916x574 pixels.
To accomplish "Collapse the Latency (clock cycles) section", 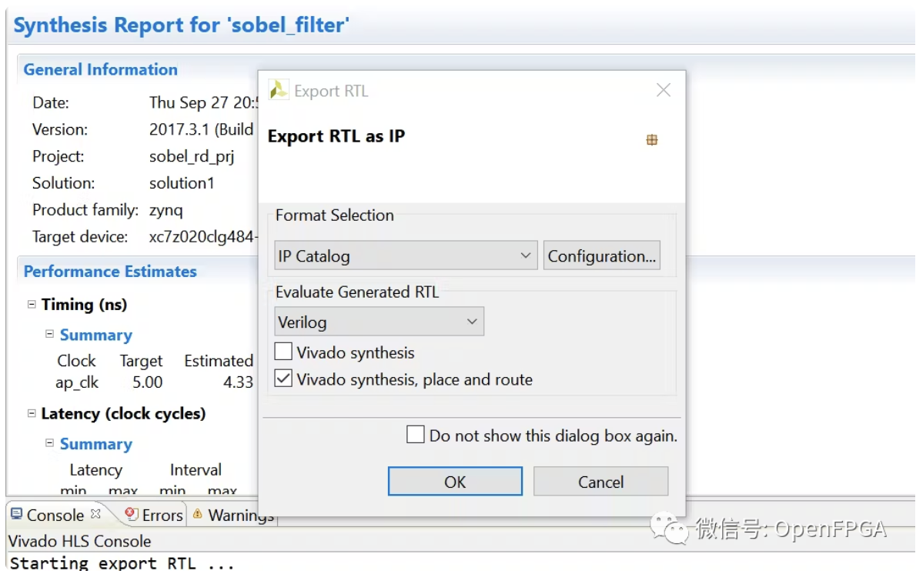I will click(x=32, y=413).
